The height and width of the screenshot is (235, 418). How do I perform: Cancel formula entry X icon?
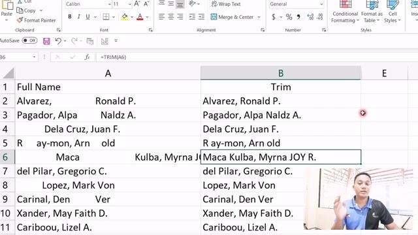57,57
